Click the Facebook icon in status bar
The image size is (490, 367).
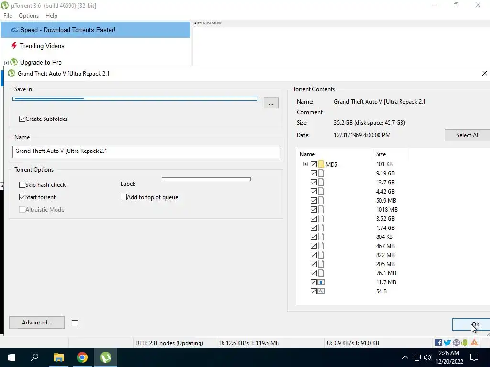tap(439, 343)
